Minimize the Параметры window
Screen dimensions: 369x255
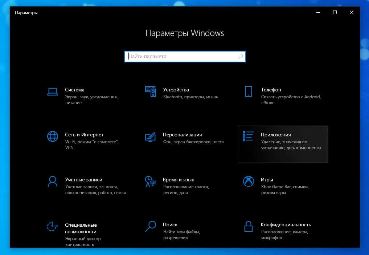pyautogui.click(x=318, y=12)
